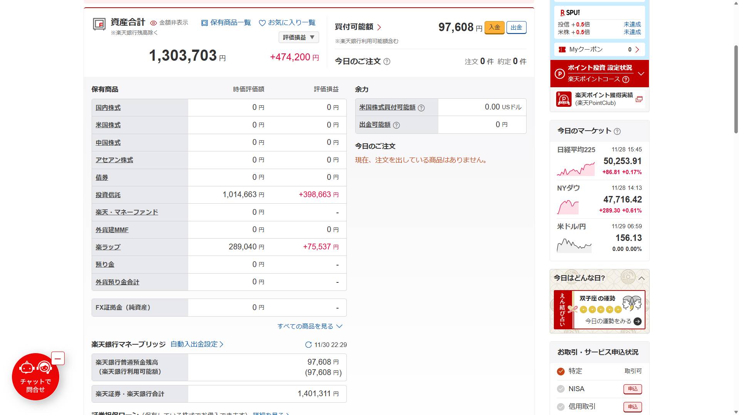739x415 pixels.
Task: Click the 米国株式買付可能額 help icon
Action: point(421,108)
